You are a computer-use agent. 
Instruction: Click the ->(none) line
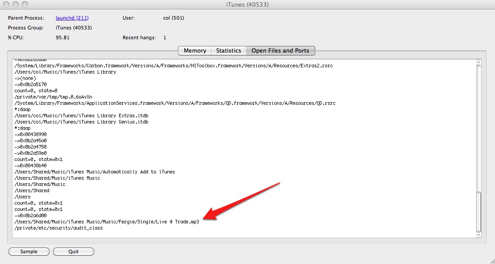(25, 78)
